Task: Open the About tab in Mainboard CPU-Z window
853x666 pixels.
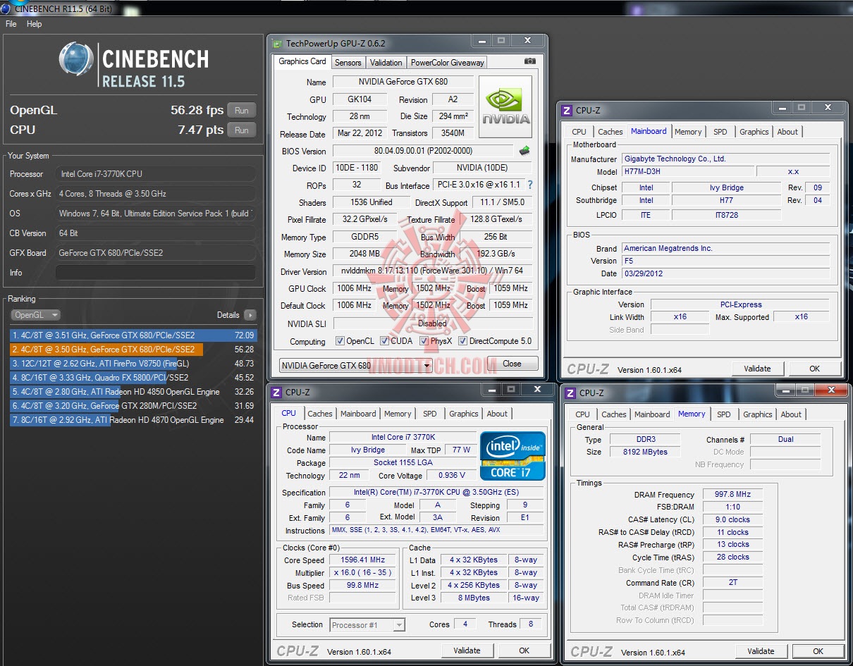Action: pyautogui.click(x=787, y=132)
